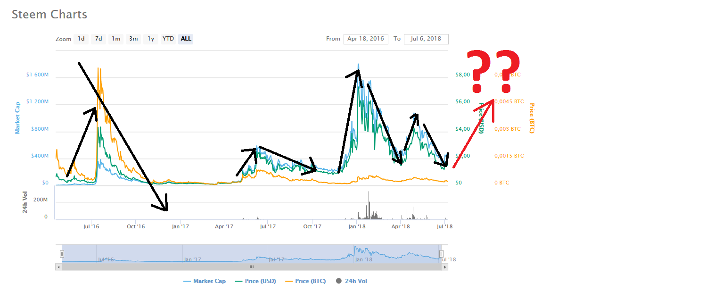Click the Oct '17 x-axis label
This screenshot has width=706, height=292.
(x=312, y=226)
